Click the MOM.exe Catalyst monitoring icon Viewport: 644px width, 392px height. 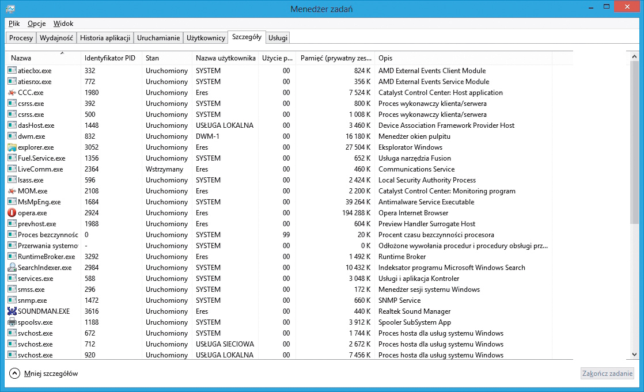click(12, 191)
